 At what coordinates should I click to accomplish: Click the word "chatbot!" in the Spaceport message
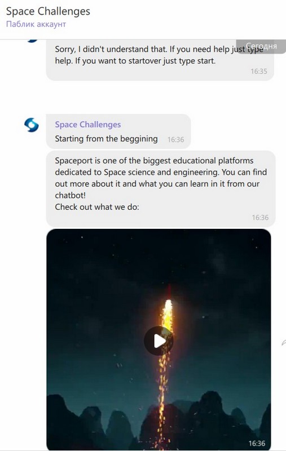pyautogui.click(x=70, y=195)
